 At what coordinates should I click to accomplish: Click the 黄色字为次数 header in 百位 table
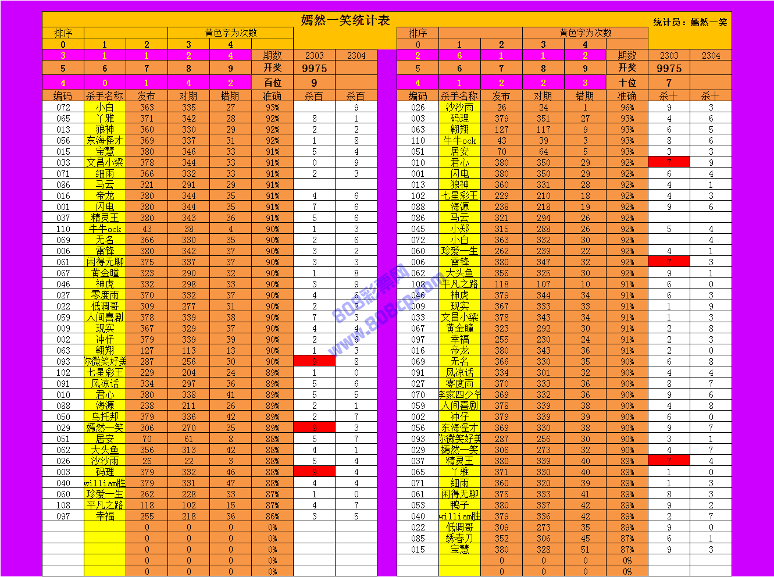(x=230, y=33)
